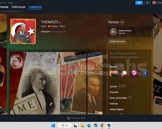The height and width of the screenshot is (129, 162).
Task: Expand the THEMISZS name history dropdown arrow
Action: pyautogui.click(x=60, y=22)
